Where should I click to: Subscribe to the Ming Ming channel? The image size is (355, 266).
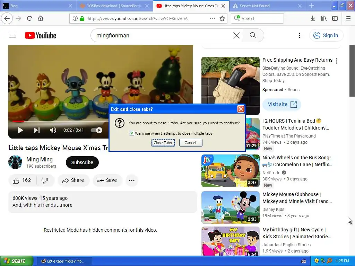[x=82, y=162]
